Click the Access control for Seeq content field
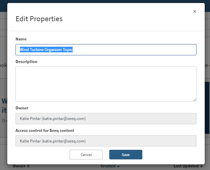Screen dimensions: 210x170 coord(106,141)
